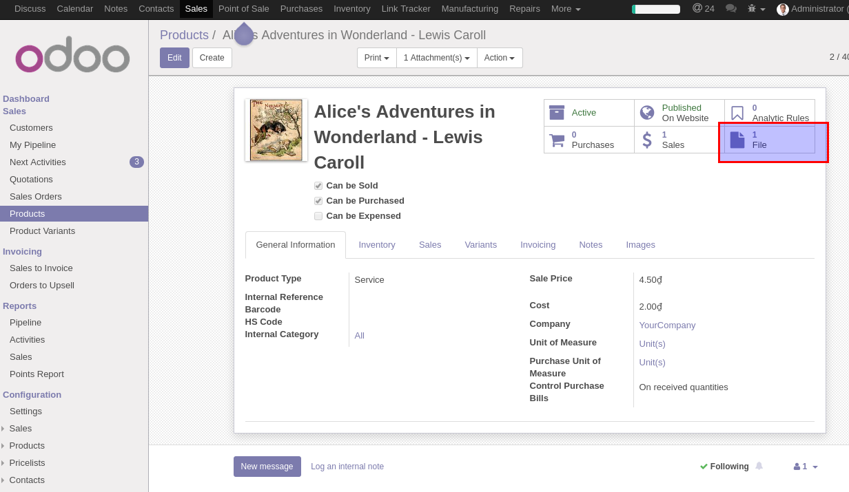849x492 pixels.
Task: Toggle Can be Expensed checkbox
Action: (x=318, y=216)
